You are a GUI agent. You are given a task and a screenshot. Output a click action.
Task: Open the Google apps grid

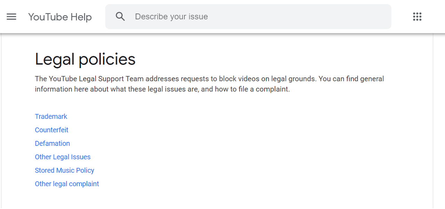[x=417, y=17]
